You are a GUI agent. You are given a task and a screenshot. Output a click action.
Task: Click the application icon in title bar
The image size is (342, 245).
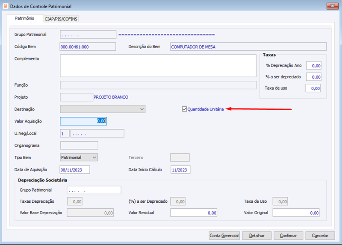coord(6,6)
